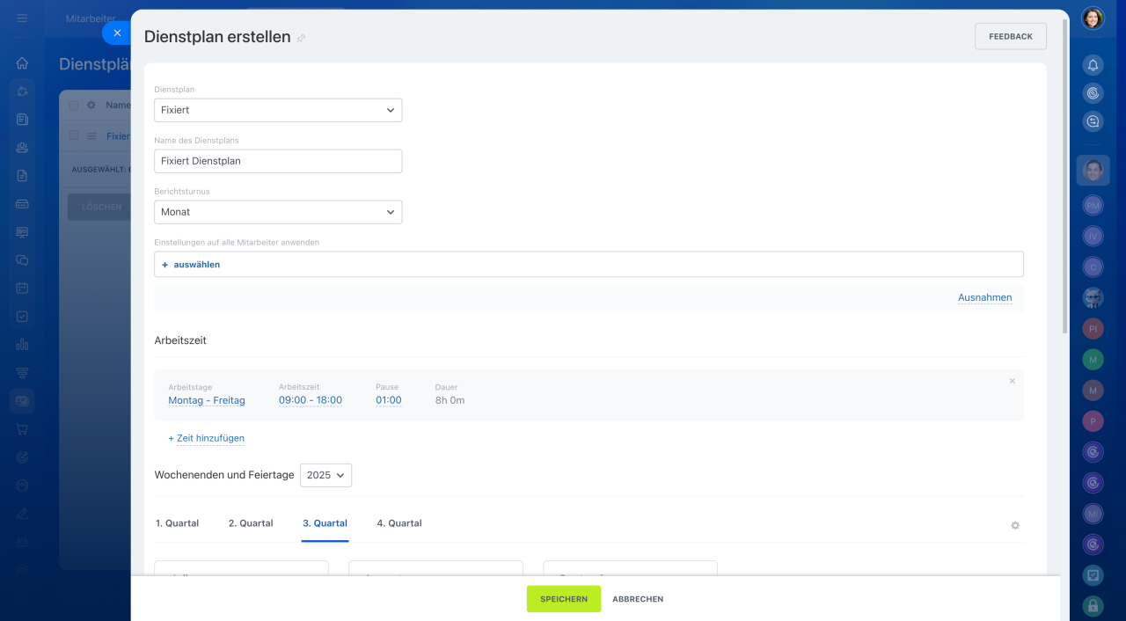Screen dimensions: 1126x621
Task: Click the home icon in the left sidebar
Action: coord(22,63)
